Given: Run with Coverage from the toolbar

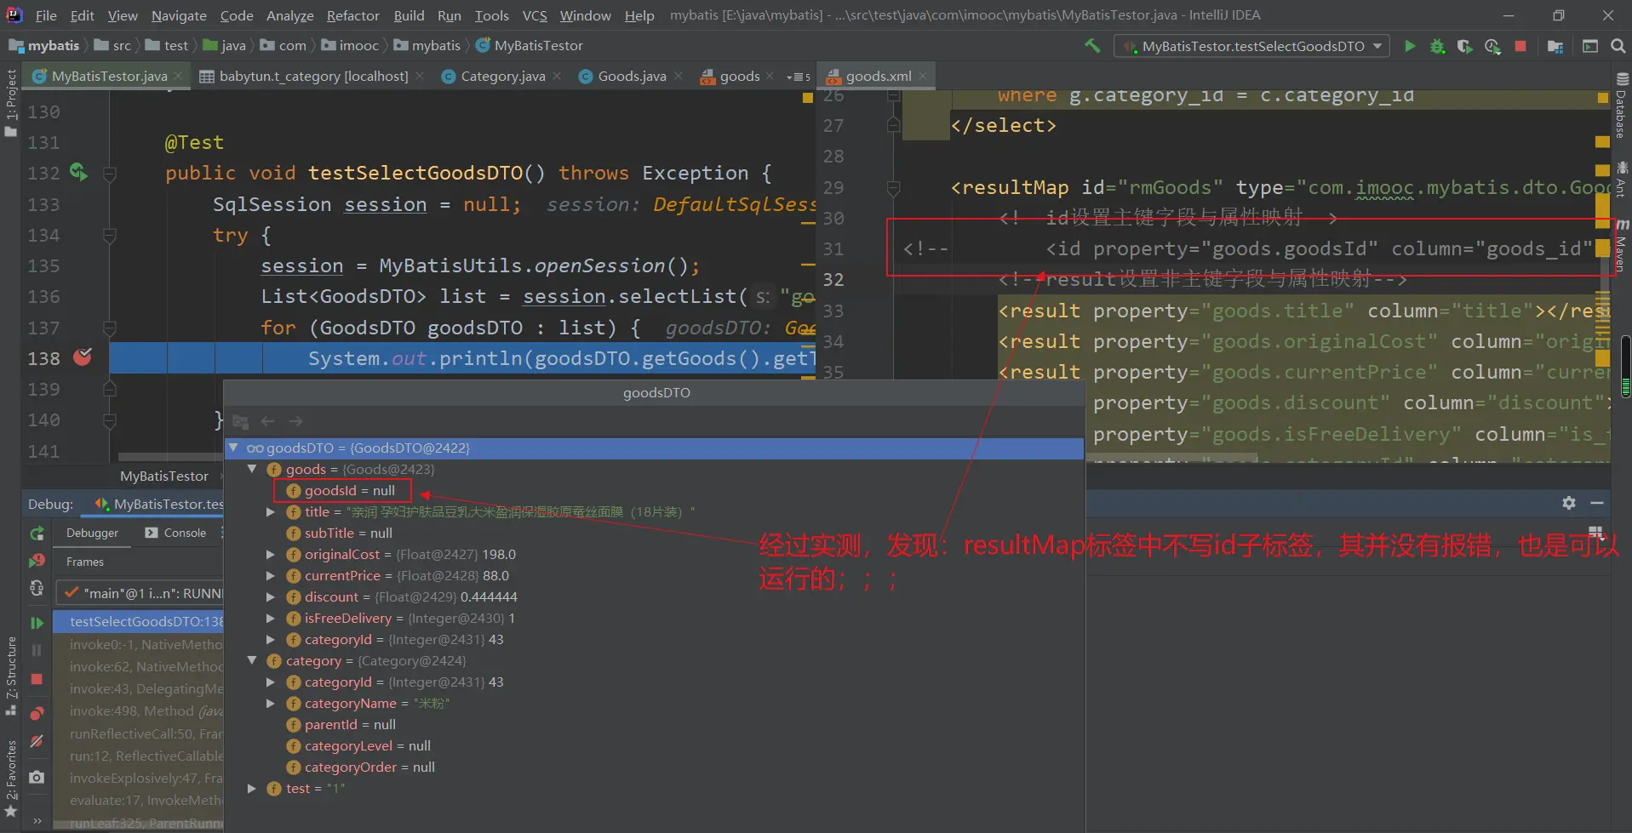Looking at the screenshot, I should pyautogui.click(x=1464, y=46).
